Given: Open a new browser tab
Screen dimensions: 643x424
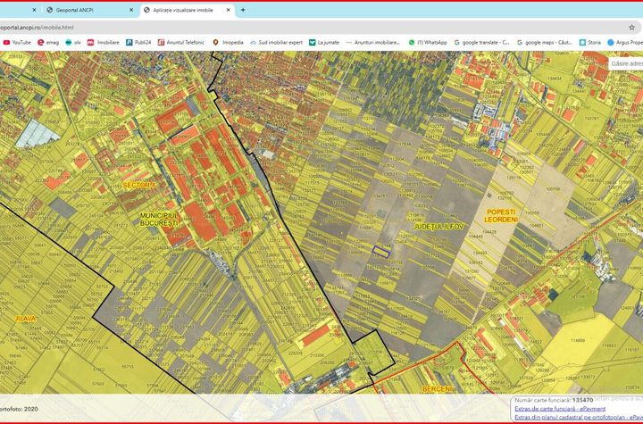Looking at the screenshot, I should pyautogui.click(x=243, y=10).
